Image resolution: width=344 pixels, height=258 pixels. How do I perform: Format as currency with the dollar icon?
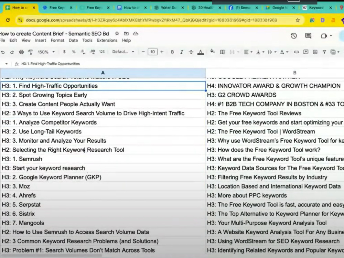tap(64, 52)
